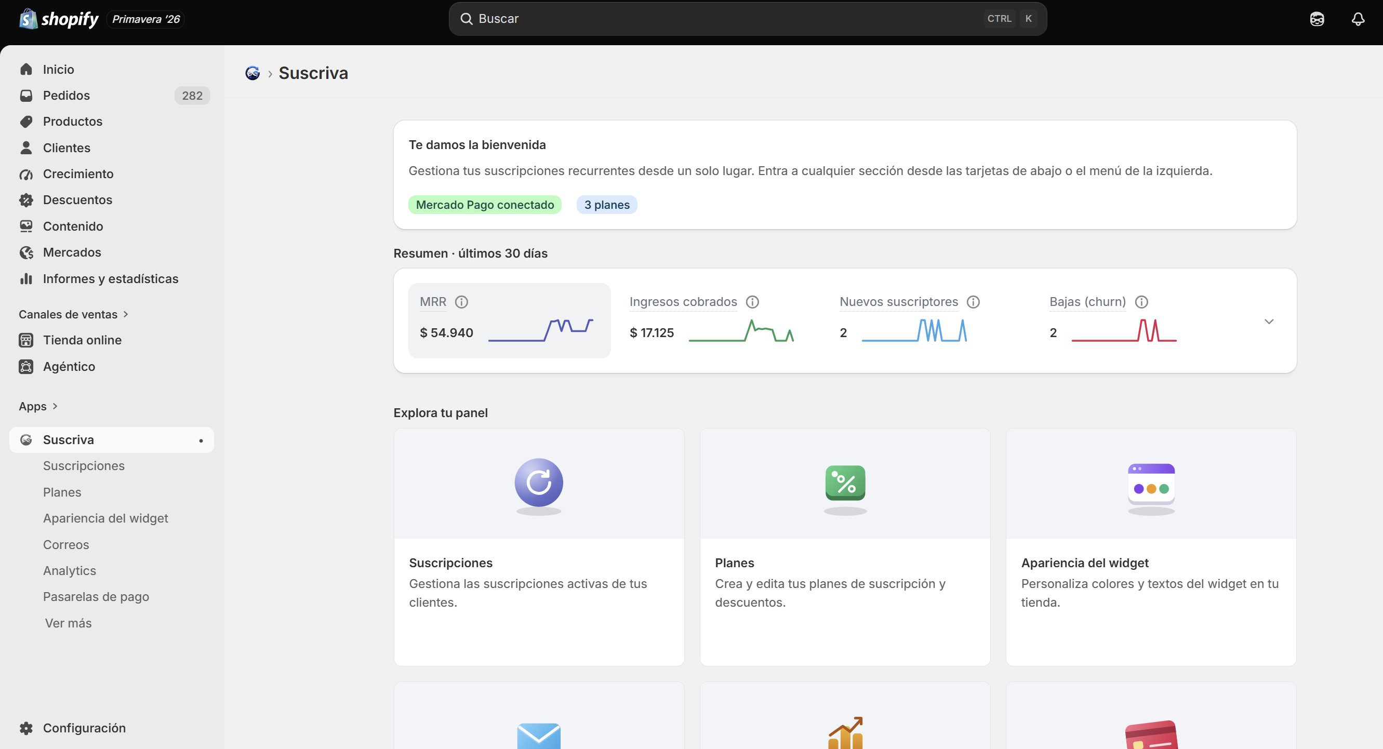Click the Tienda online store icon
This screenshot has height=749, width=1383.
pos(26,340)
